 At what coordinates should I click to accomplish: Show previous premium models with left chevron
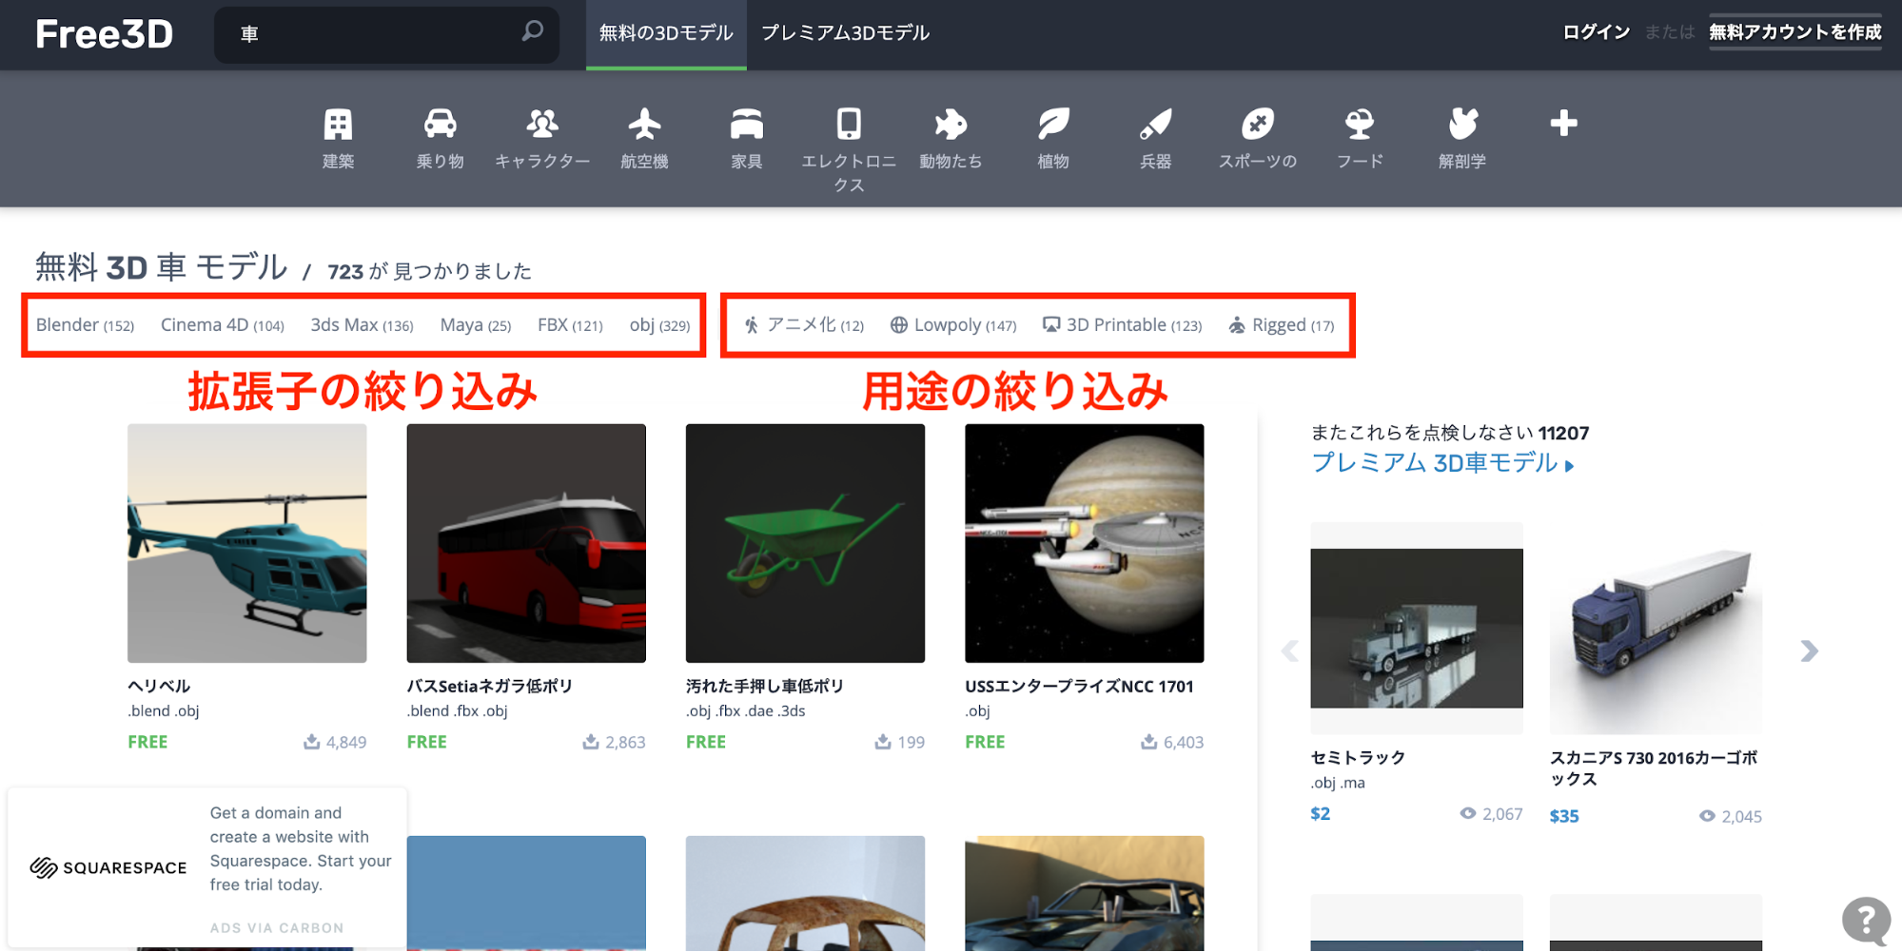click(1290, 651)
